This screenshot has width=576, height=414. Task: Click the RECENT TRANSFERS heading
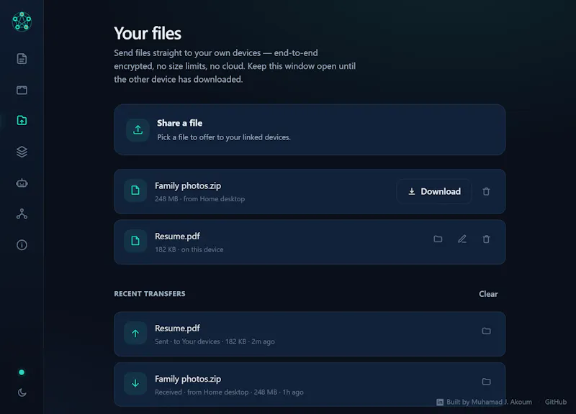pos(150,294)
